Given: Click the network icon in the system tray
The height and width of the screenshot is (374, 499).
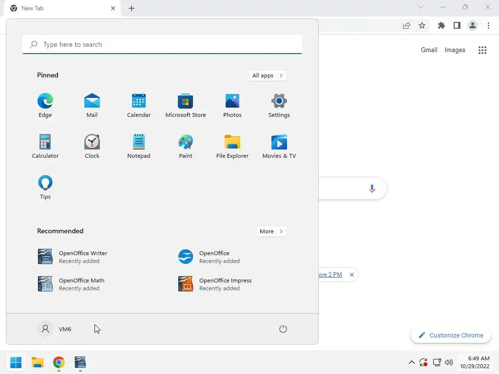Looking at the screenshot, I should click(437, 362).
